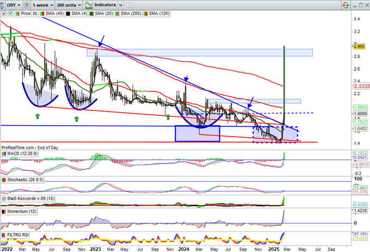Click the red cross add-object icon
The image size is (370, 252).
(4, 14)
